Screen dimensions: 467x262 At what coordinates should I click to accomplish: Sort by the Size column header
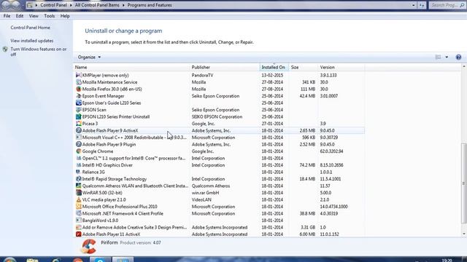[x=304, y=68]
